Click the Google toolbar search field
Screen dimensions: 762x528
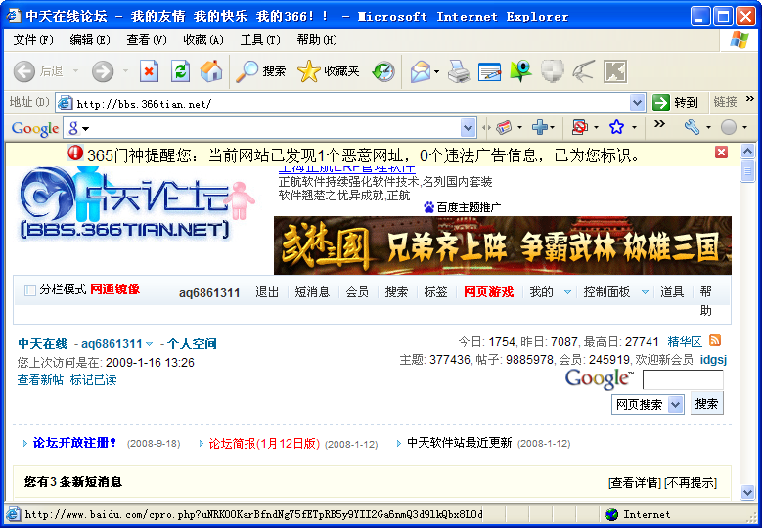click(x=271, y=128)
